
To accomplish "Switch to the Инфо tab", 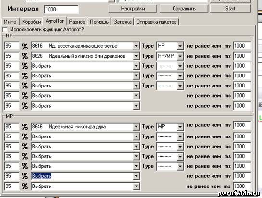I will [10, 22].
